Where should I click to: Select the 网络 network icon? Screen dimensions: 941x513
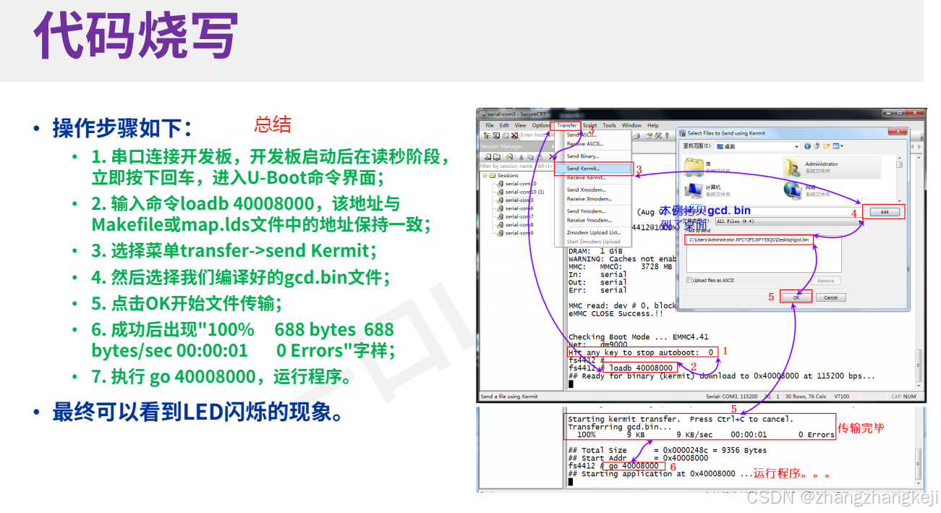pos(792,190)
